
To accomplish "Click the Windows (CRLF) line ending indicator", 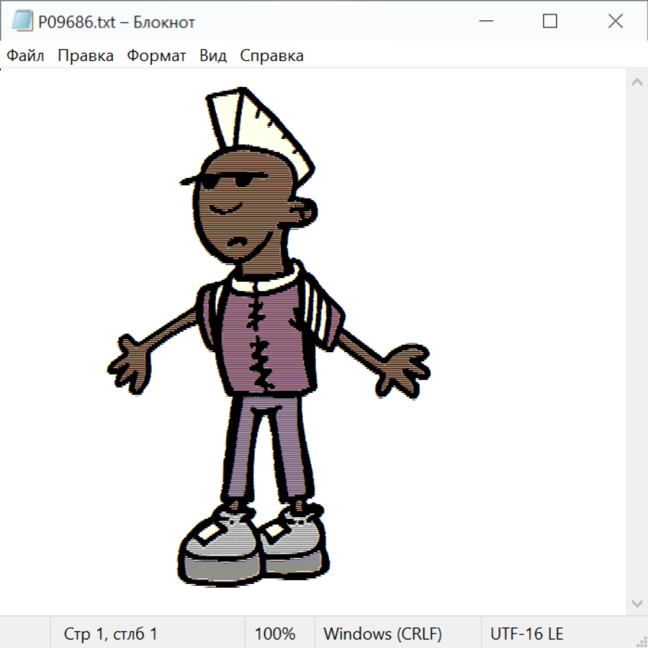I will click(382, 634).
